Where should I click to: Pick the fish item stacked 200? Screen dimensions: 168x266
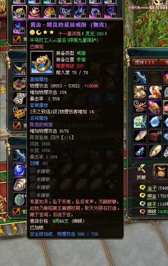click(140, 136)
